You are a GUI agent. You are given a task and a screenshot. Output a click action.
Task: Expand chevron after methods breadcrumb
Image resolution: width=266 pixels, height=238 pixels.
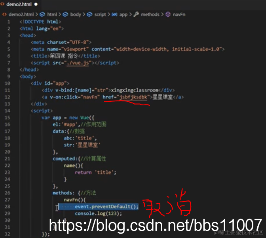(x=162, y=14)
